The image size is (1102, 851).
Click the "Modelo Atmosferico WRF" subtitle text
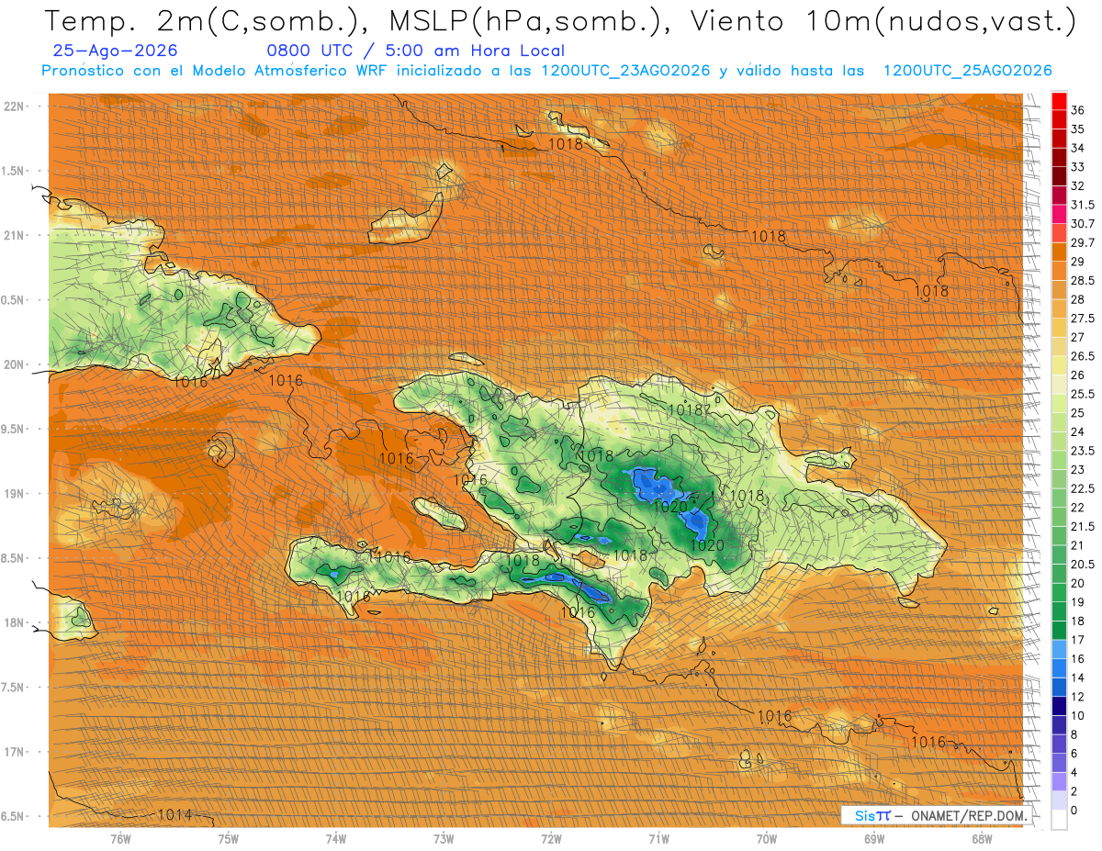click(289, 71)
